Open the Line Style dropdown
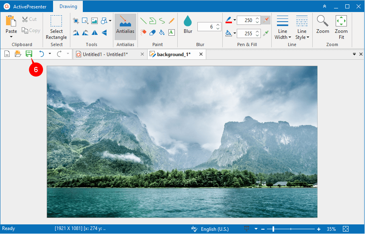 pyautogui.click(x=302, y=27)
